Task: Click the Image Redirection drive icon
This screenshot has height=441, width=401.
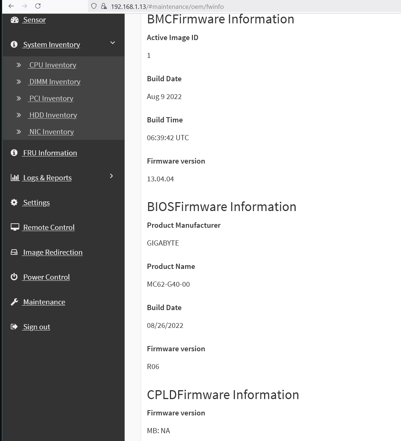Action: pyautogui.click(x=14, y=252)
